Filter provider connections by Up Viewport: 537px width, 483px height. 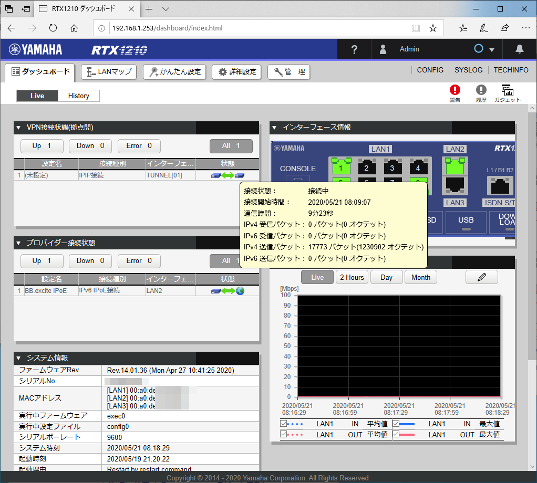coord(42,261)
